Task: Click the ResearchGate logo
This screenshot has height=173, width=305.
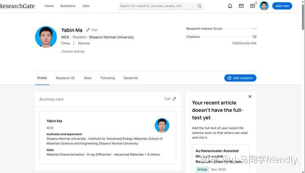Action: [x=17, y=6]
